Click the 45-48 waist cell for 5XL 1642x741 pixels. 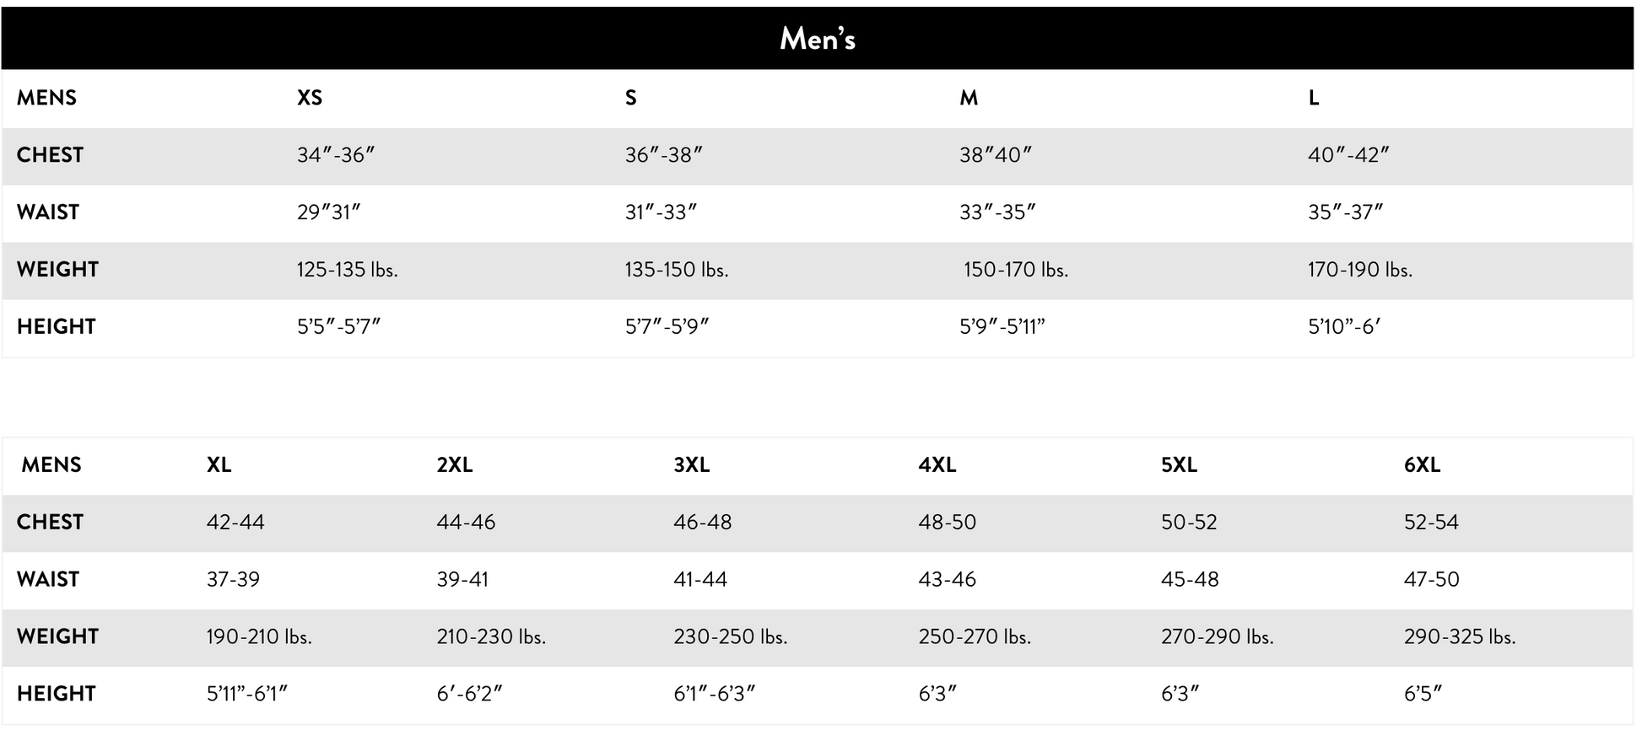point(1190,579)
